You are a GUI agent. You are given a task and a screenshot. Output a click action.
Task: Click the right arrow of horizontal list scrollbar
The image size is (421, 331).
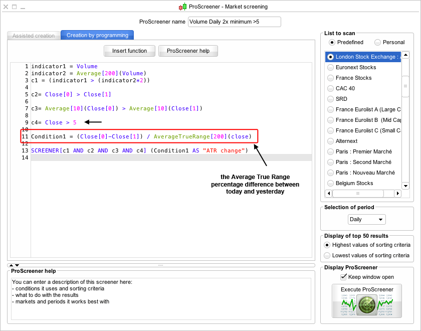pyautogui.click(x=398, y=193)
